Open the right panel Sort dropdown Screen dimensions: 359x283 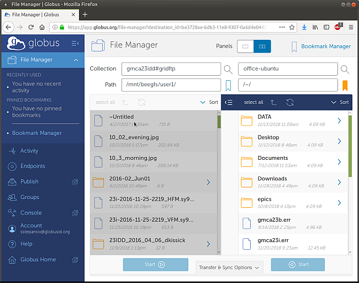click(x=340, y=102)
